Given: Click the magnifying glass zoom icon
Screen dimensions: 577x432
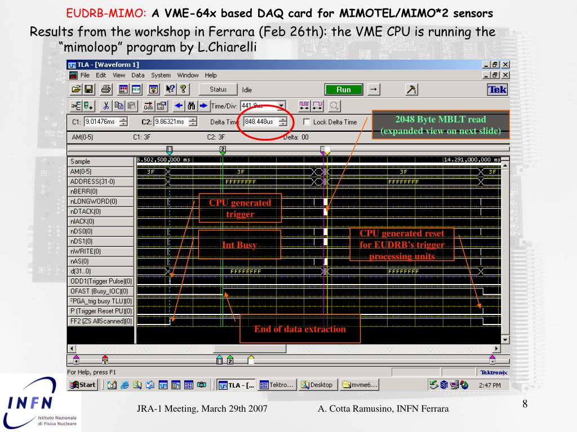Looking at the screenshot, I should (334, 106).
